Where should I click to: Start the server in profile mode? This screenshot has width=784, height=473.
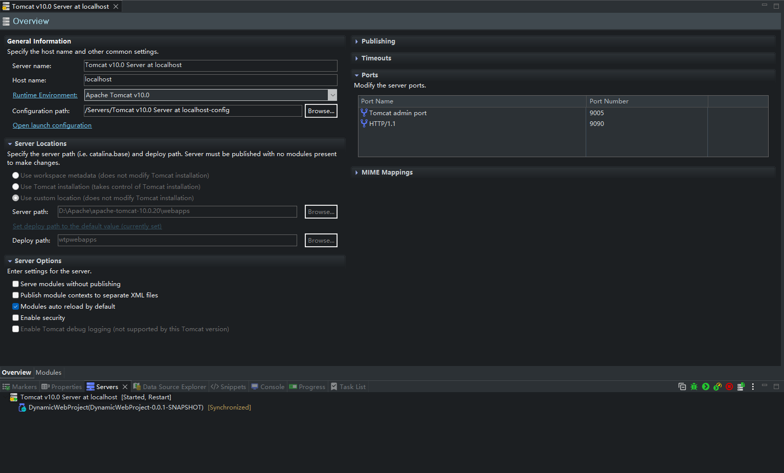718,386
